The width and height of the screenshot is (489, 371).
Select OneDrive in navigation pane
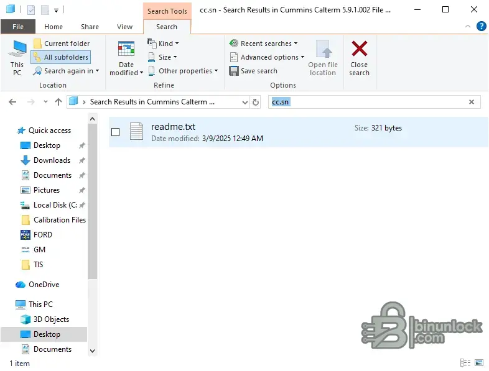pos(44,285)
